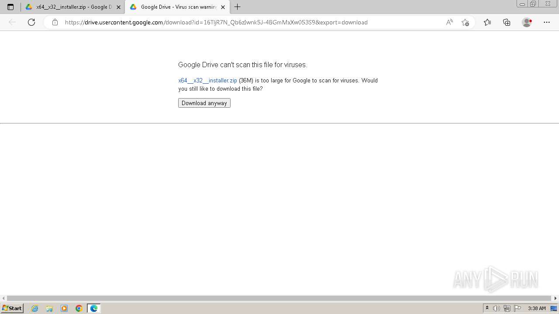Click the Show desktop tray icon
Screen dimensions: 559x314
(x=554, y=308)
